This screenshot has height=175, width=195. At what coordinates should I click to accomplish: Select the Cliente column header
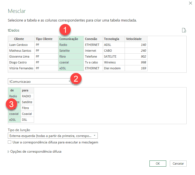[x=21, y=39]
